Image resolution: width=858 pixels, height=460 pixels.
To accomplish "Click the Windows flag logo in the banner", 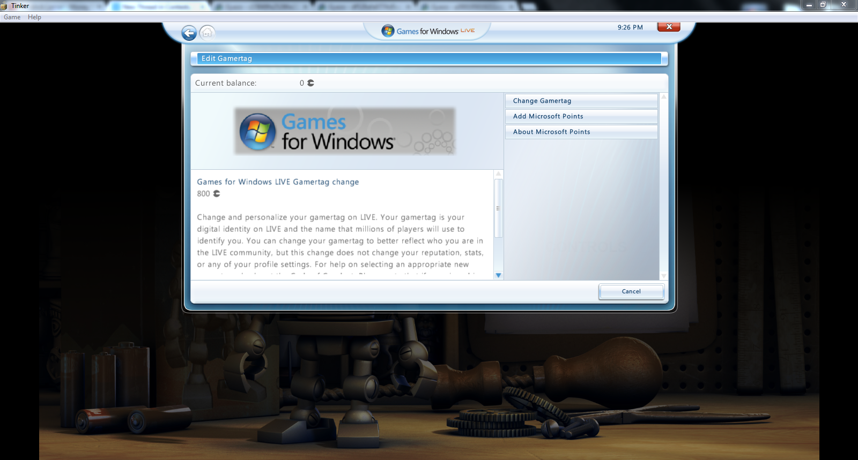I will [257, 132].
